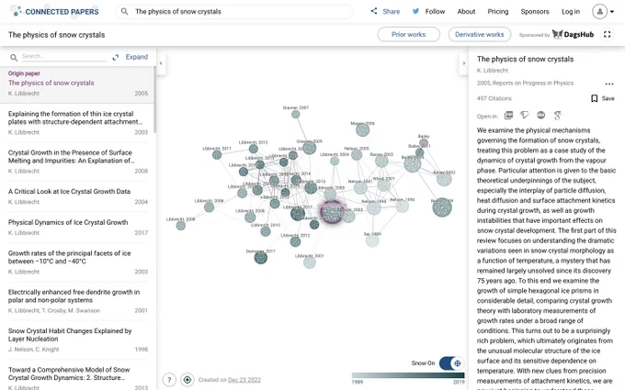Focus the paper list Search field

(x=63, y=57)
